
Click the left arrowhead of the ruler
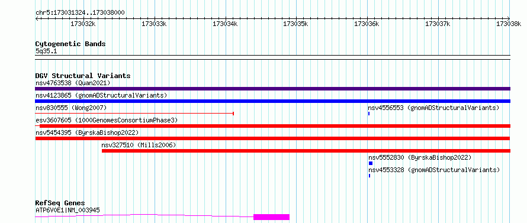coord(37,18)
